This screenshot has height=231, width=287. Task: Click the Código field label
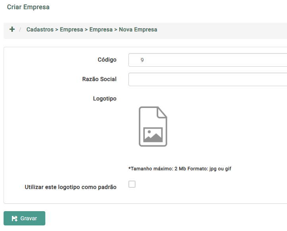[107, 60]
